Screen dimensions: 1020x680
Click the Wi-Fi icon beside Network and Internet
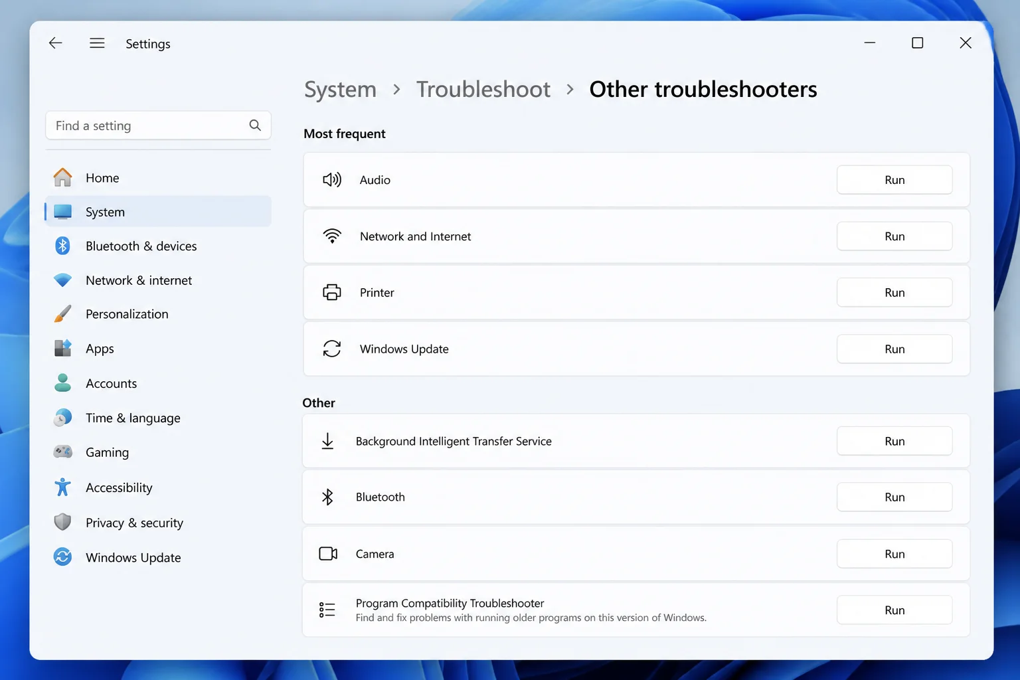point(332,236)
